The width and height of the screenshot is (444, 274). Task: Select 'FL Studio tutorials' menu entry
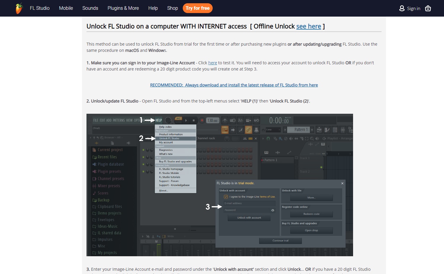175,177
